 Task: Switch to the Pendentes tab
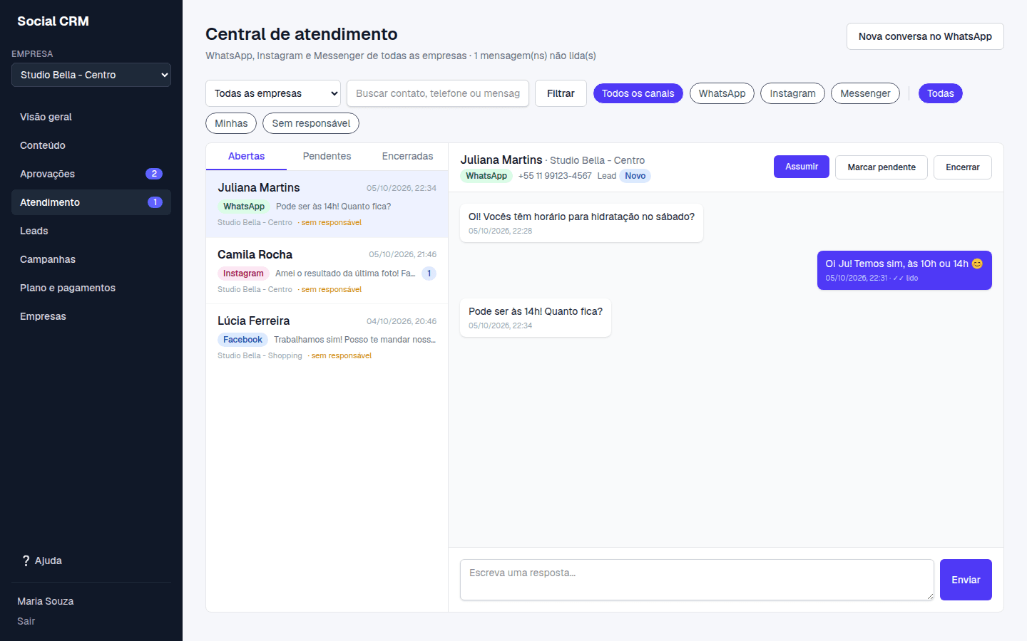tap(327, 156)
